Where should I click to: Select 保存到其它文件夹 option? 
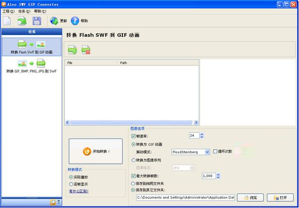(148, 190)
